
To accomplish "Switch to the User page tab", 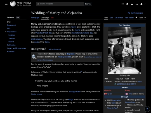I will (45, 18).
